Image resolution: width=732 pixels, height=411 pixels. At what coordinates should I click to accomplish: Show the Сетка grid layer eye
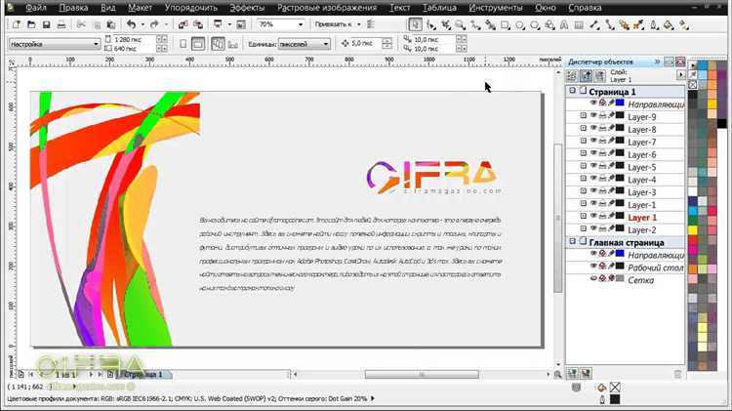tap(593, 278)
